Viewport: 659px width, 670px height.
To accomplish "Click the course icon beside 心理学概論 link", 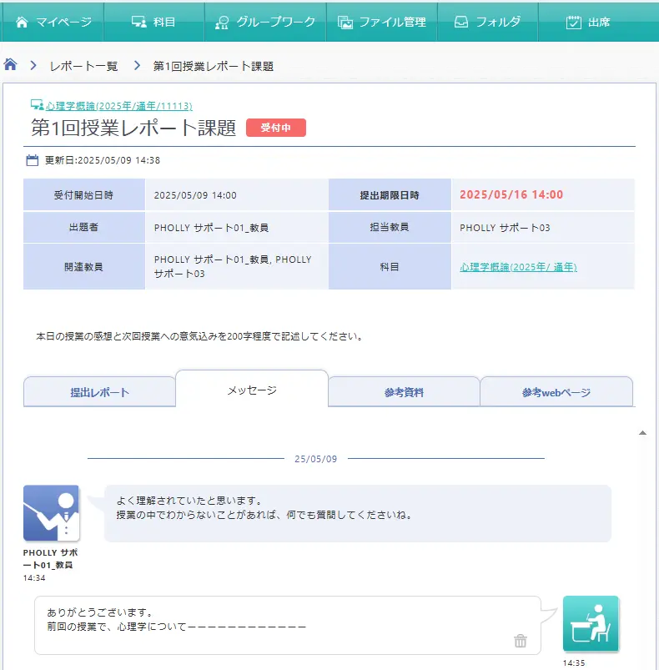I will coord(38,104).
